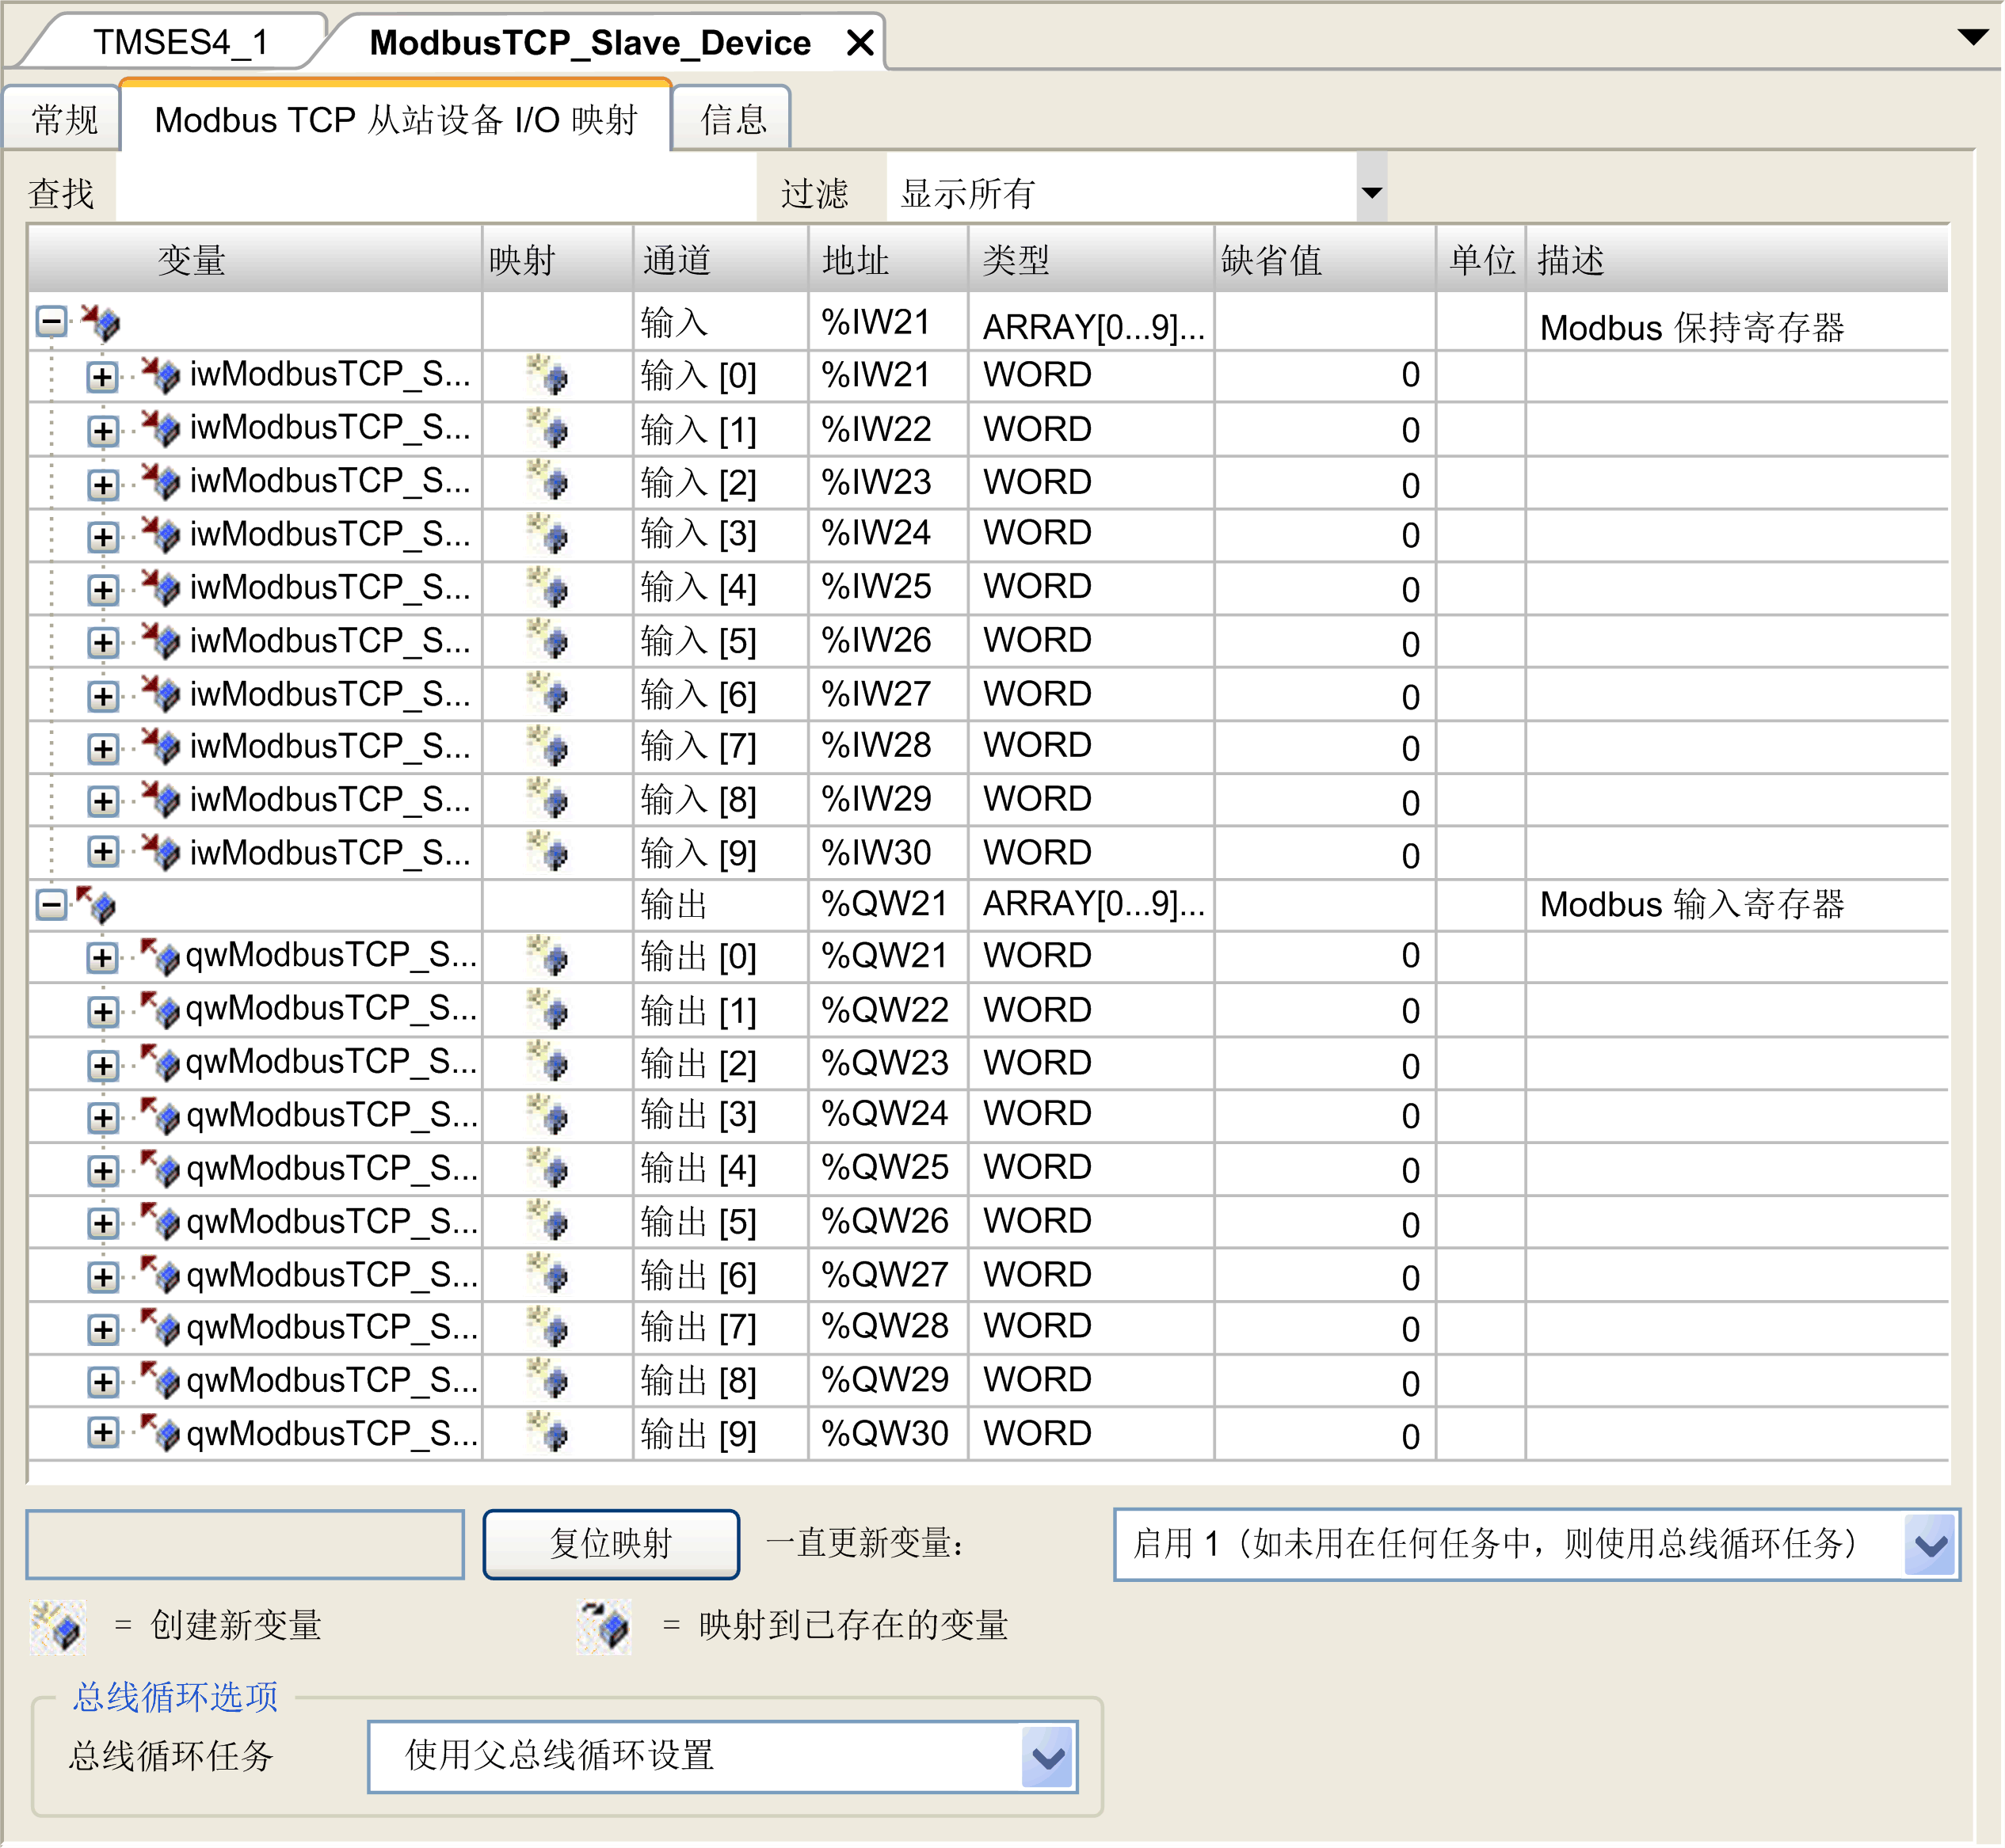Switch to the 信息 tab
Screen dimensions: 2005x1848
(x=732, y=120)
